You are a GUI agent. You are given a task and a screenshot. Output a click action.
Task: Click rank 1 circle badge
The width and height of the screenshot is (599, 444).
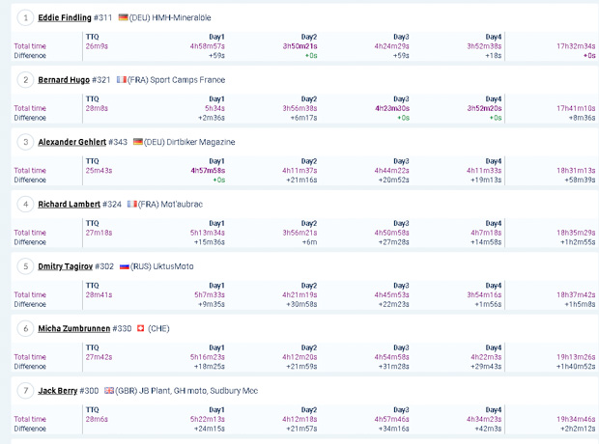click(x=25, y=17)
